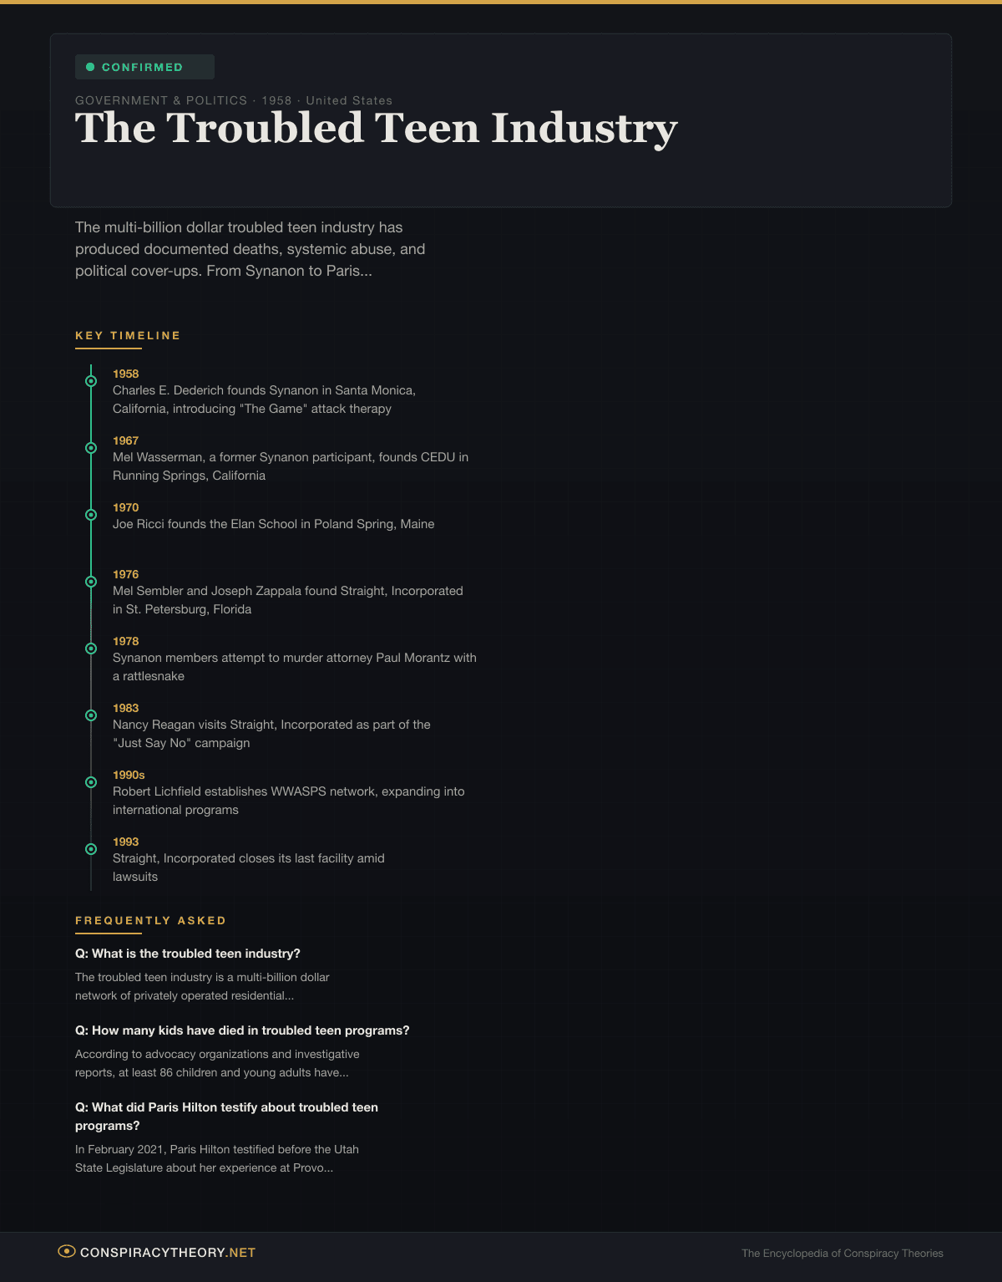Select the 1976 Straight, Incorporated timeline dot
1002x1282 pixels.
tap(91, 582)
